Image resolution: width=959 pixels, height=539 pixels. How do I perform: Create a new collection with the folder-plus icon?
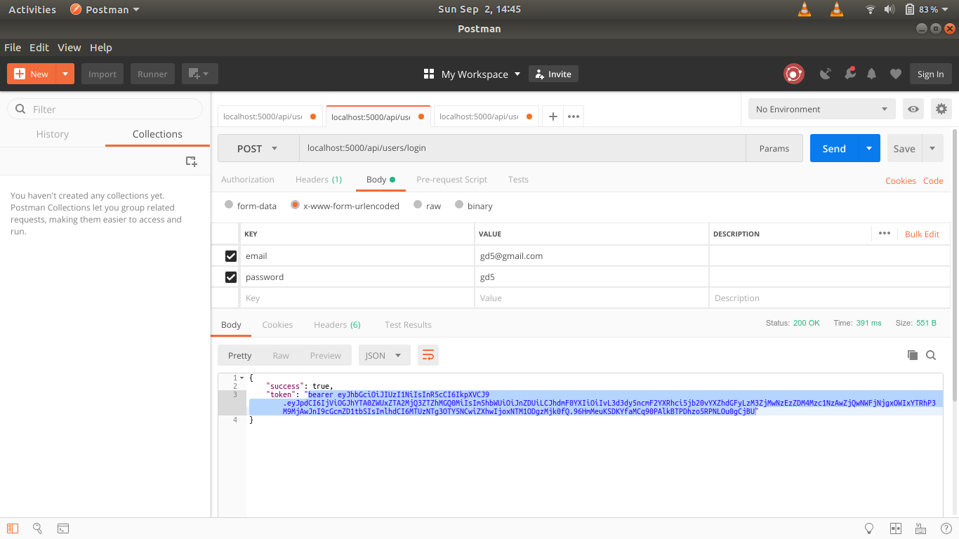(191, 161)
